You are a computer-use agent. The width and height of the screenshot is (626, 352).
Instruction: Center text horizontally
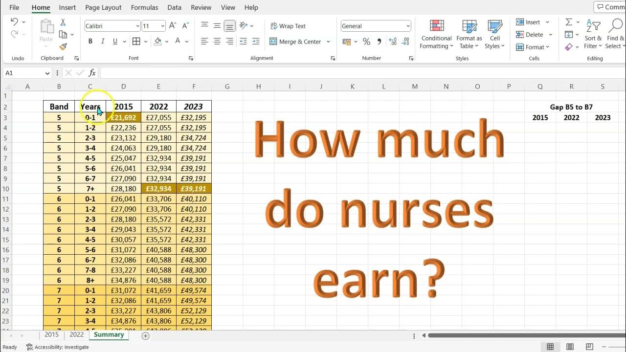[217, 42]
